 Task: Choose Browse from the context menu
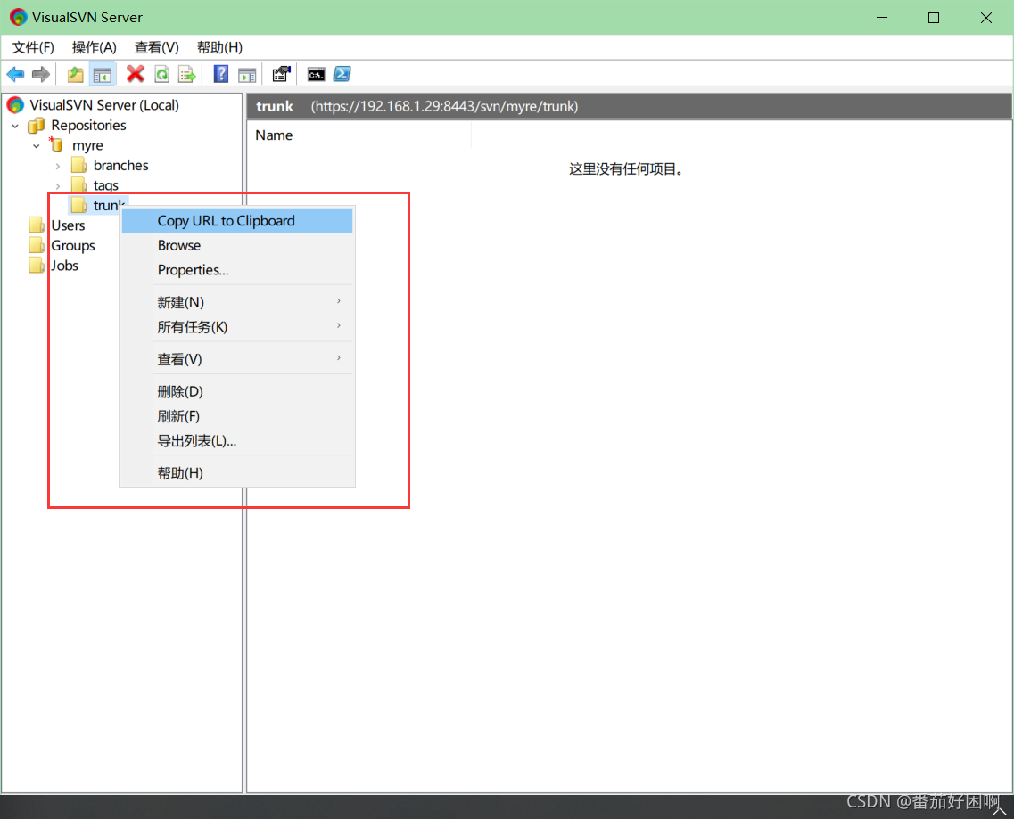[179, 245]
